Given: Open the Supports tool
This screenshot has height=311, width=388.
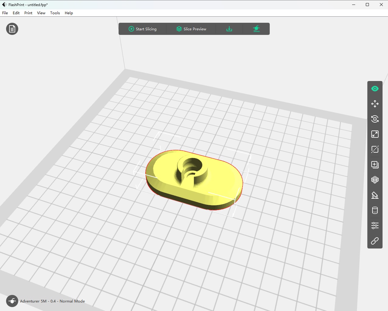Looking at the screenshot, I should click(x=375, y=195).
